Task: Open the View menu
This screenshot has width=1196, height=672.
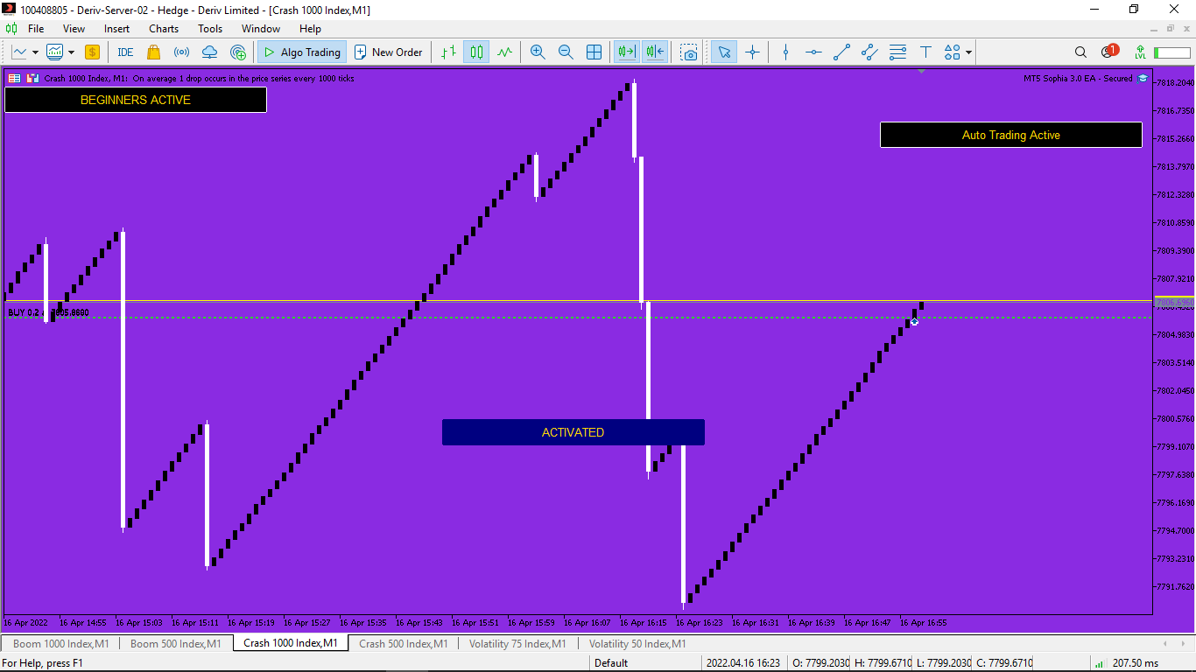Action: coord(74,29)
